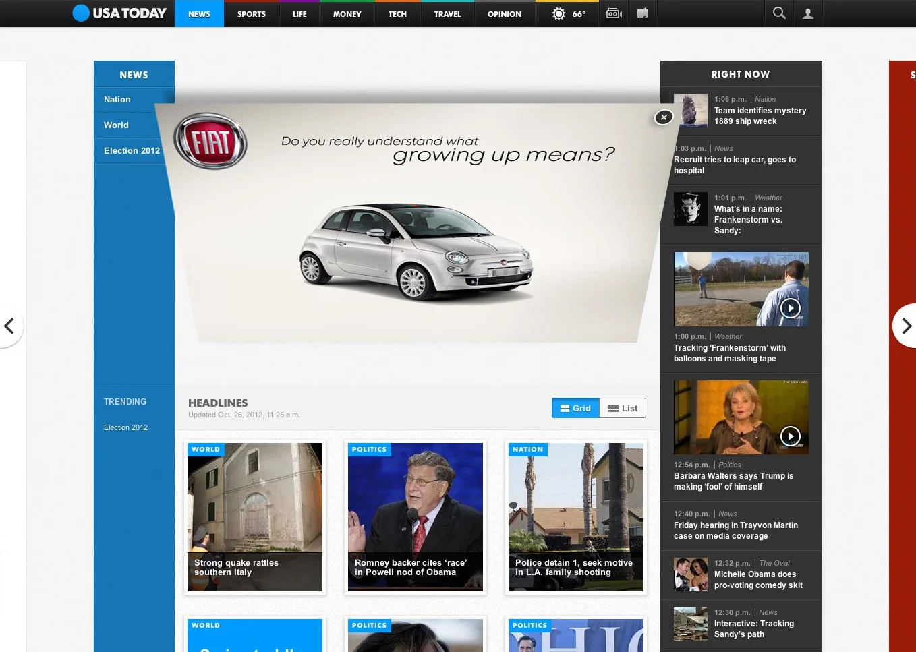Screen dimensions: 916x652
Task: Click the WORLD tag on the Italy quake card
Action: 206,450
